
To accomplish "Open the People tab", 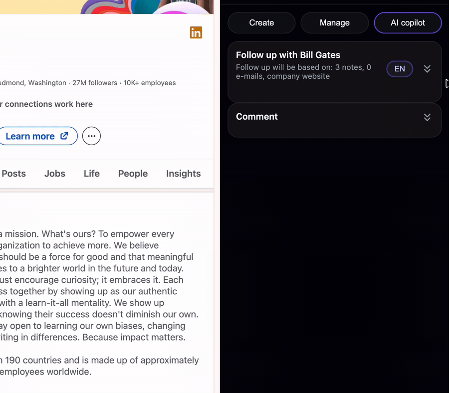I will pyautogui.click(x=133, y=174).
